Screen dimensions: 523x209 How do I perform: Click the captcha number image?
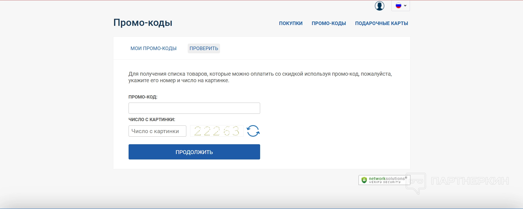[x=217, y=131]
